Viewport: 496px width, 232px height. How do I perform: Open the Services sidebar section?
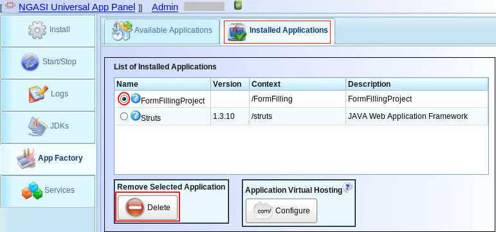coord(48,192)
